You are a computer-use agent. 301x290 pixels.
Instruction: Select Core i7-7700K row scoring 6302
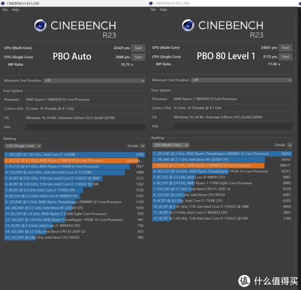[222, 201]
